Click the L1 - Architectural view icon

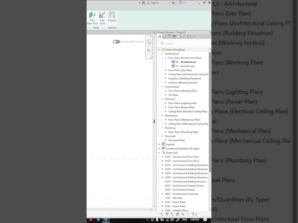pyautogui.click(x=173, y=62)
